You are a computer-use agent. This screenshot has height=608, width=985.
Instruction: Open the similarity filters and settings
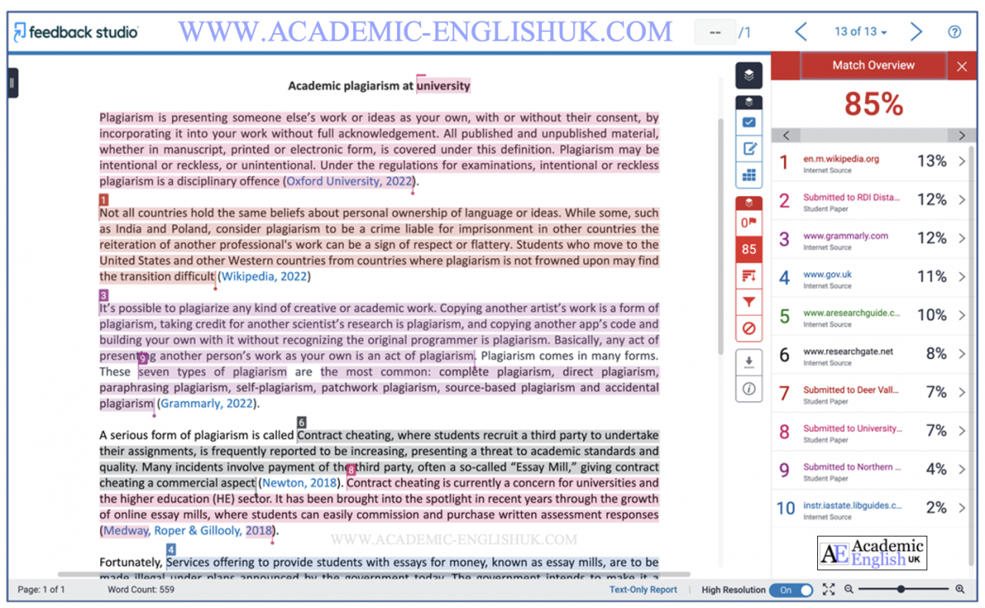749,275
